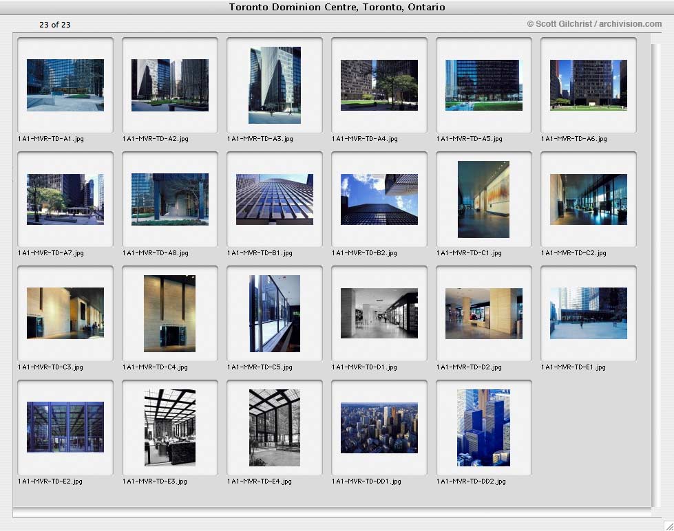
Task: Open thumbnail 1A1-MVR-TD-C4.jpg
Action: pos(170,314)
